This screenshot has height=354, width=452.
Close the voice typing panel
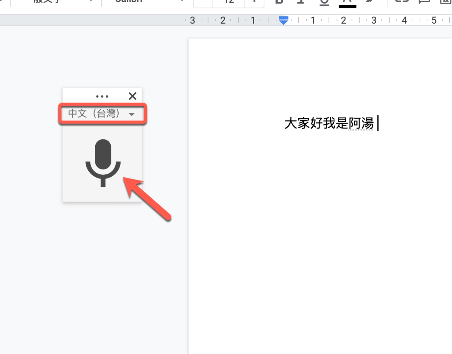(x=132, y=96)
